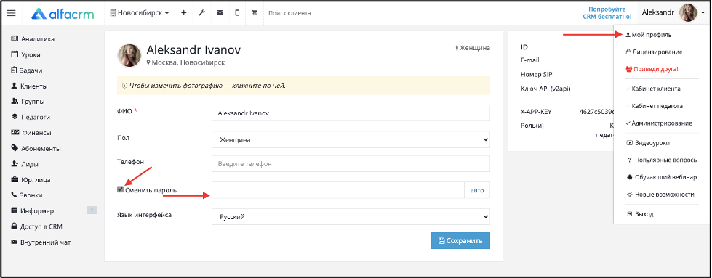Select Администрирование in the user menu
This screenshot has width=712, height=278.
point(658,123)
